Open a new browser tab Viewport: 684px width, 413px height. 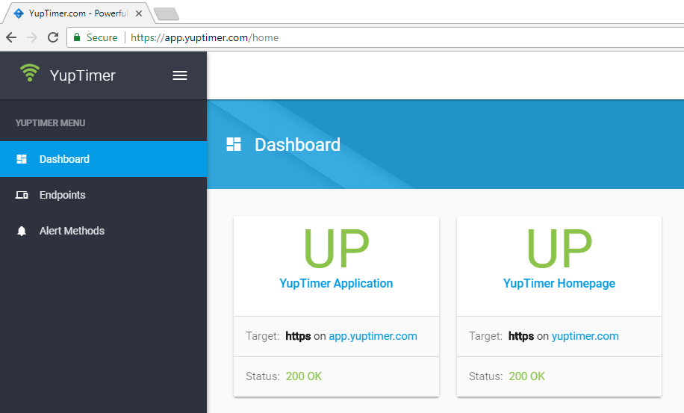[167, 14]
